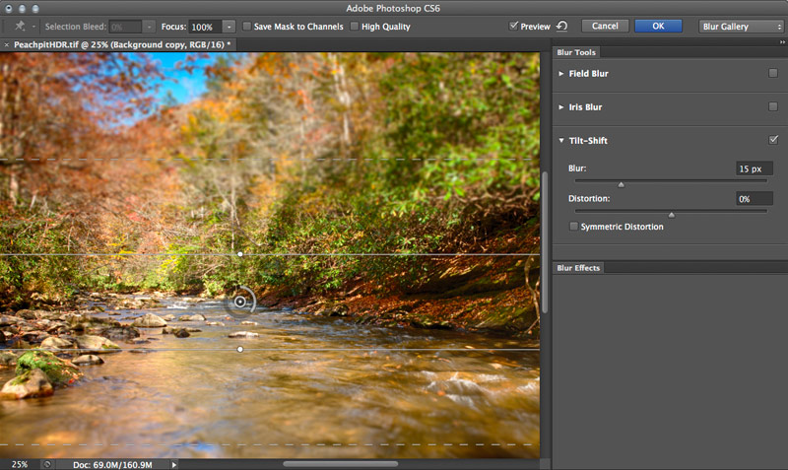Enable the Field Blur checkbox
This screenshot has height=470, width=788.
point(773,74)
